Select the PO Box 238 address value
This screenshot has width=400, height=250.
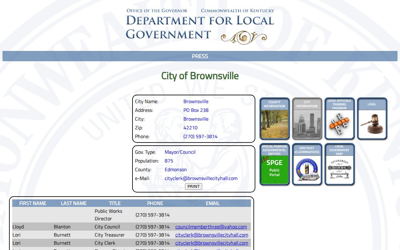coord(196,110)
